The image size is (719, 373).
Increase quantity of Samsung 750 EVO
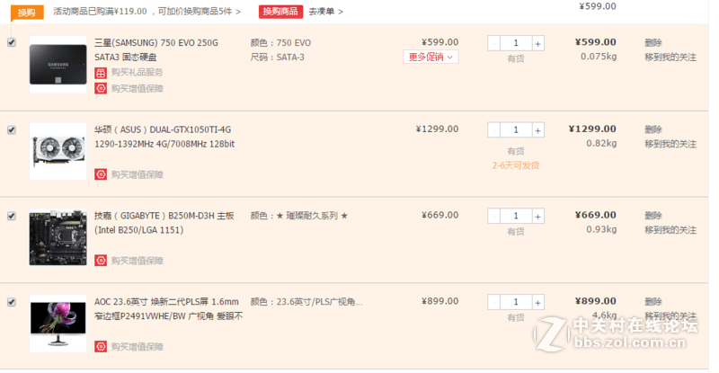pos(537,43)
